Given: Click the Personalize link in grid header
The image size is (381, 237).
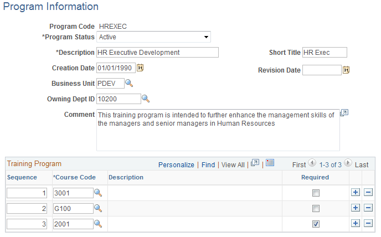Looking at the screenshot, I should (176, 164).
